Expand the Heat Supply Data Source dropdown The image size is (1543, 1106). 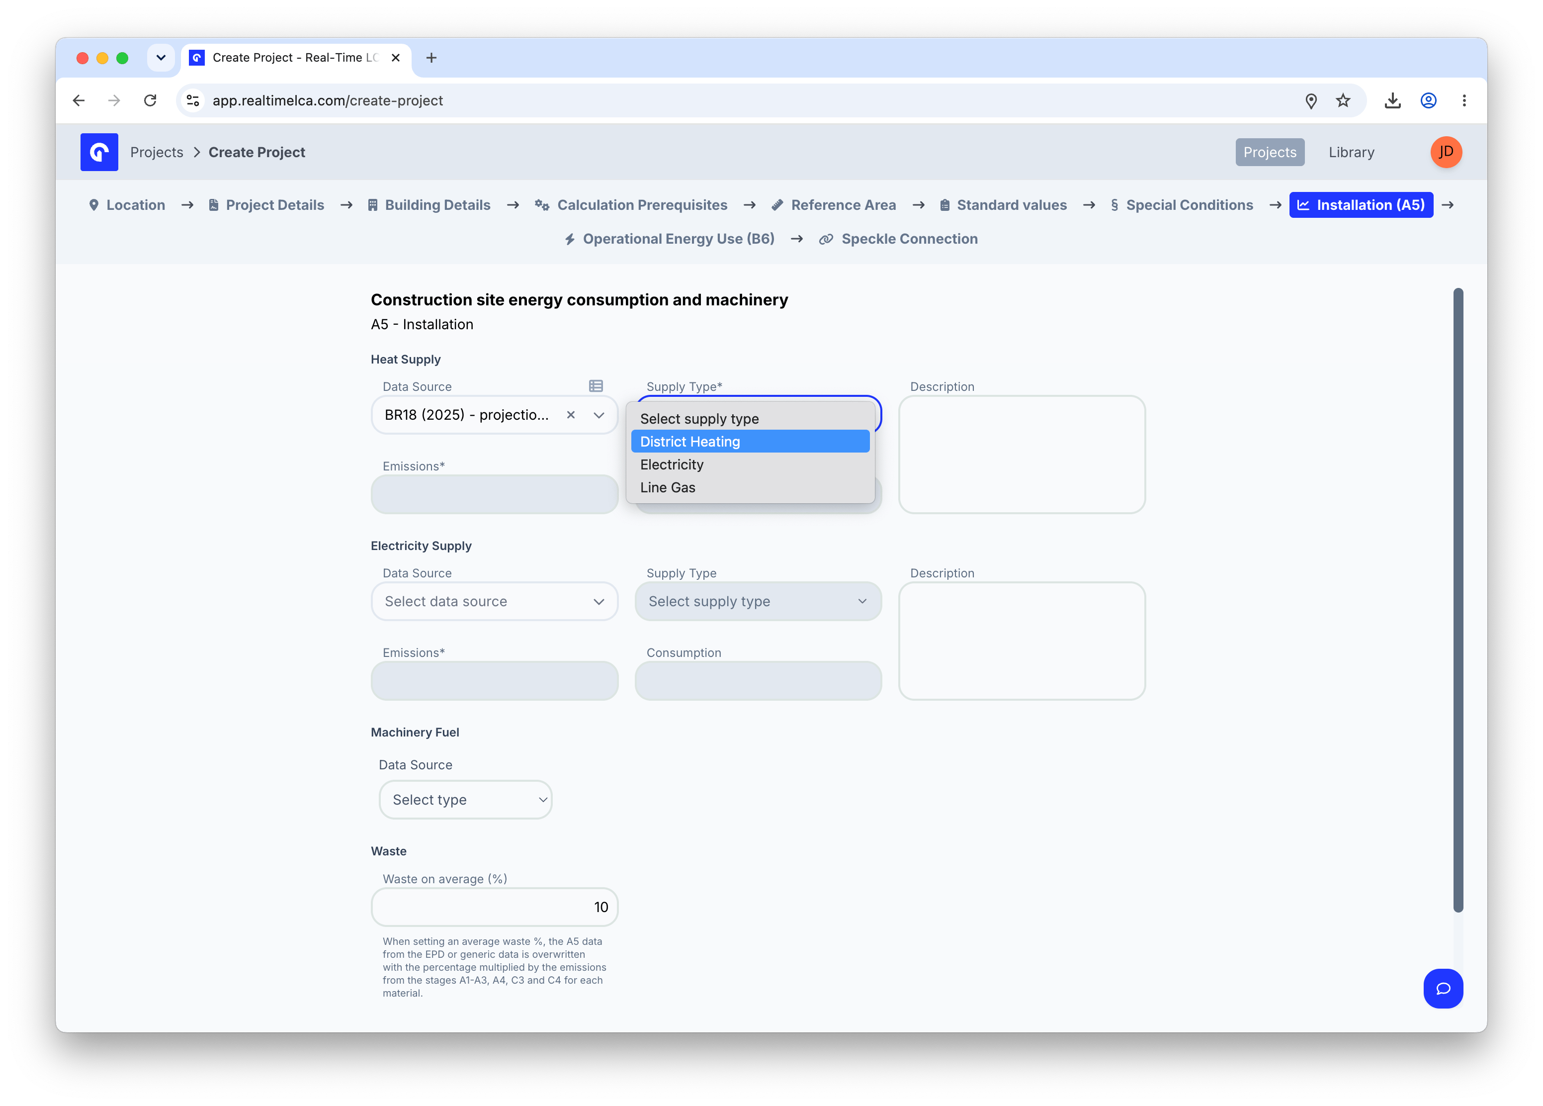click(599, 414)
